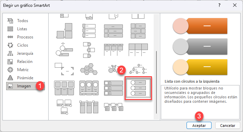Click the Procesos arrows icon
Viewport: 243px width, 132px height.
coord(10,37)
